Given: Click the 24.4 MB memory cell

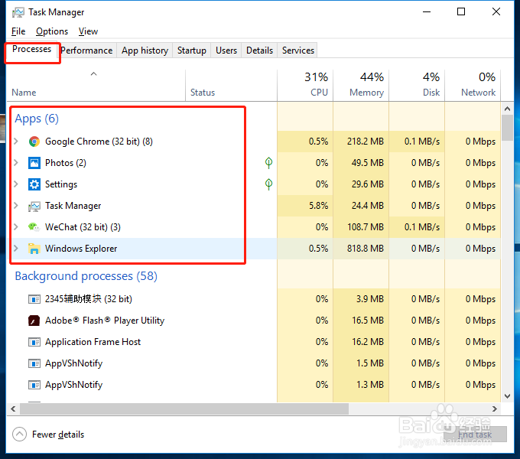Looking at the screenshot, I should (x=361, y=206).
